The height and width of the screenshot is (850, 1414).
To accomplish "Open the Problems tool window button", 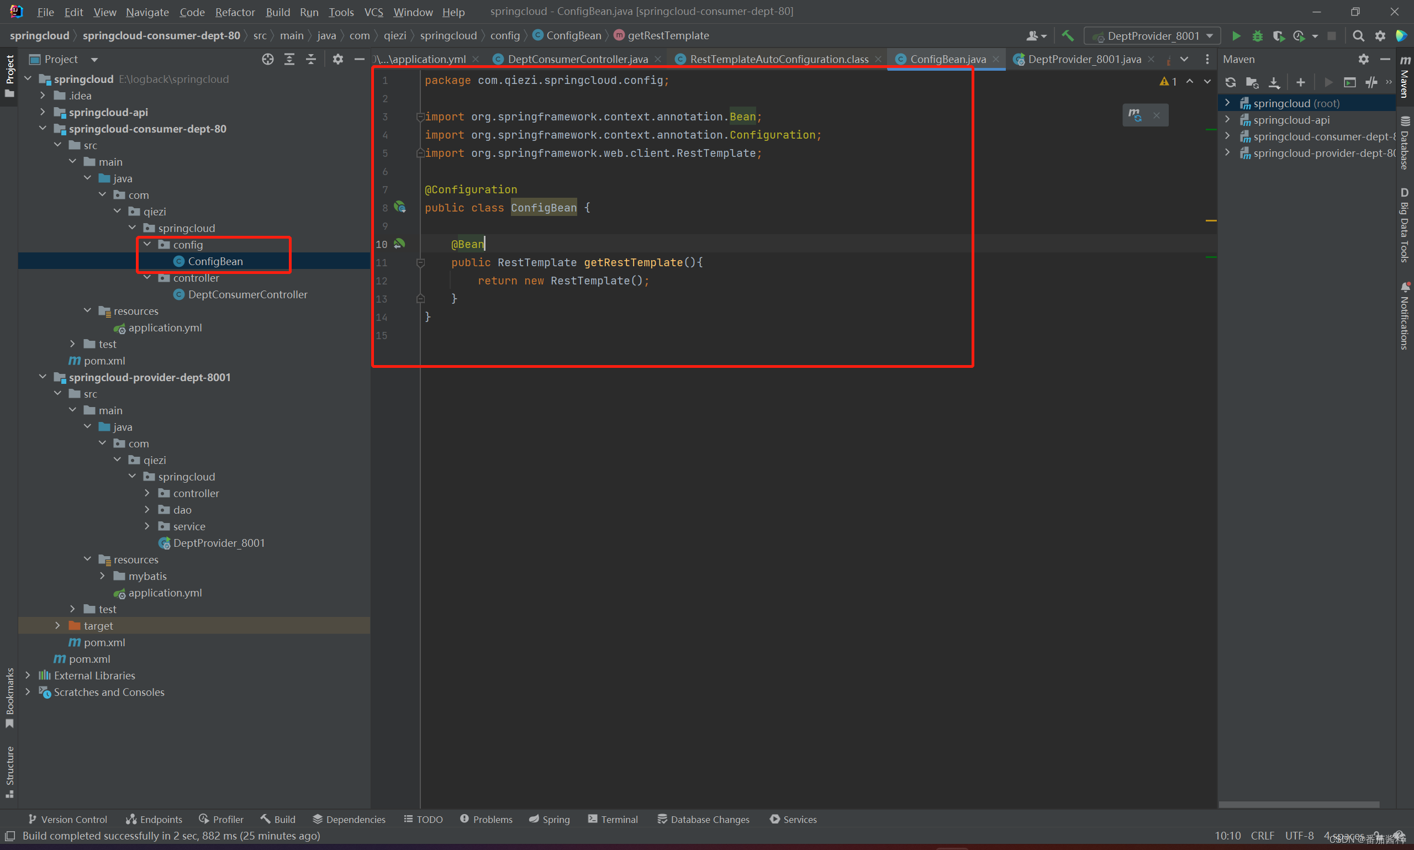I will pos(486,819).
